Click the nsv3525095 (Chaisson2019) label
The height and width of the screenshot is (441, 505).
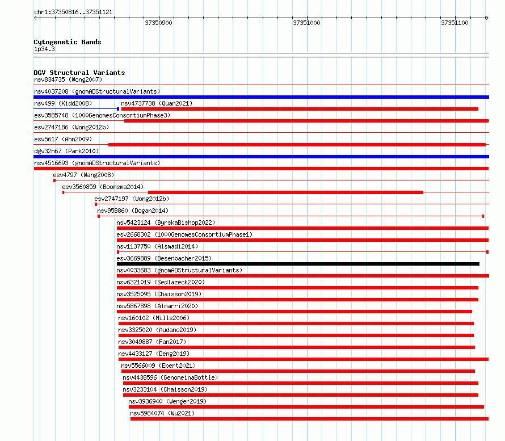(x=159, y=294)
